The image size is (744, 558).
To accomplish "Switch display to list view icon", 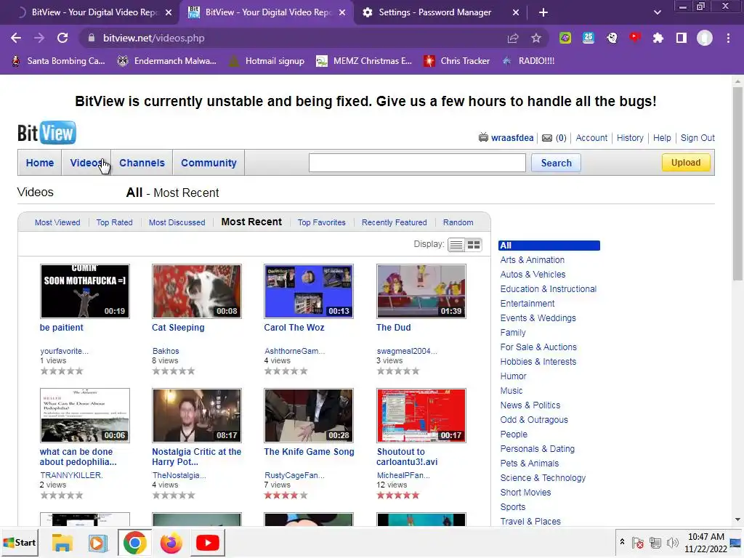I will pos(456,245).
